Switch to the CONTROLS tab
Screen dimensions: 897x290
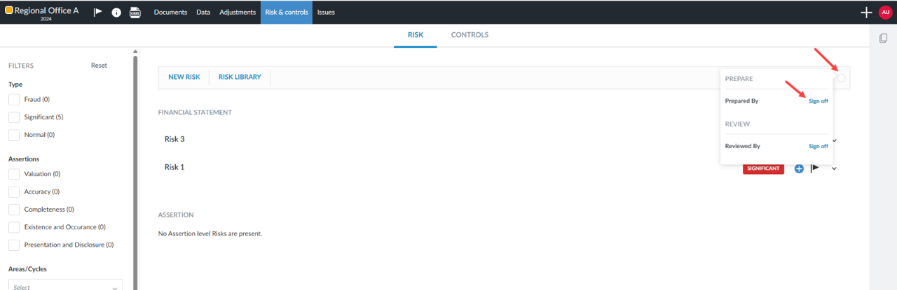click(470, 35)
